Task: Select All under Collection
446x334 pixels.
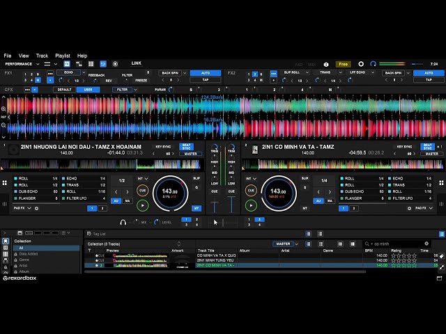Action: click(x=47, y=248)
